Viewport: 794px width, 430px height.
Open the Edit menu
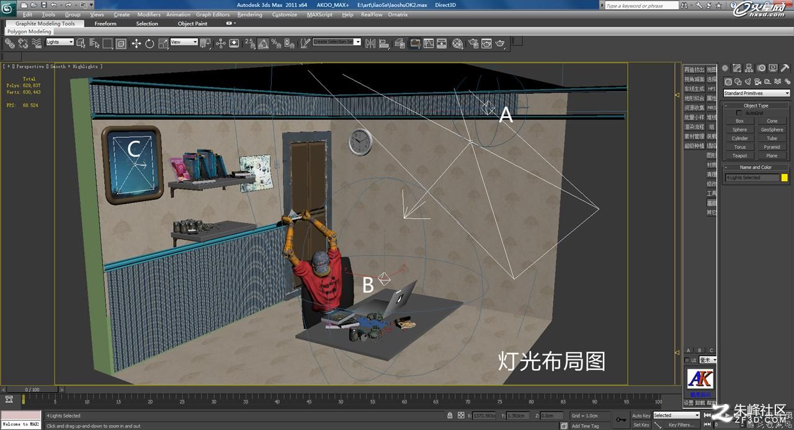(27, 14)
